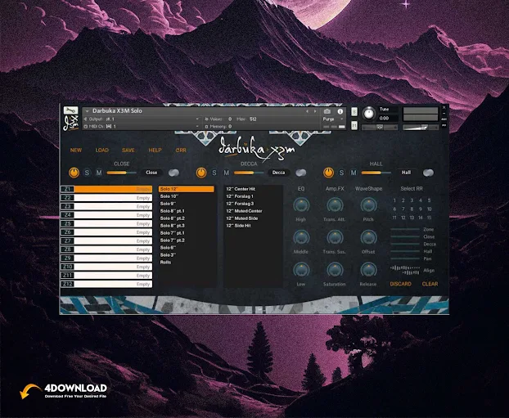Click the Kontakt mute M button
This screenshot has height=418, width=509.
[354, 125]
